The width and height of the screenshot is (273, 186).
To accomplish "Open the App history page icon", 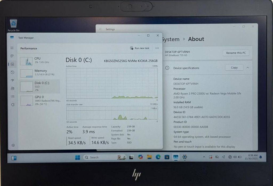I will tap(12, 72).
